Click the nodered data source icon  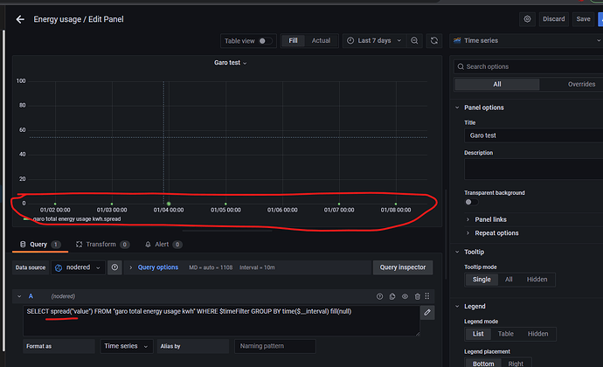(59, 267)
